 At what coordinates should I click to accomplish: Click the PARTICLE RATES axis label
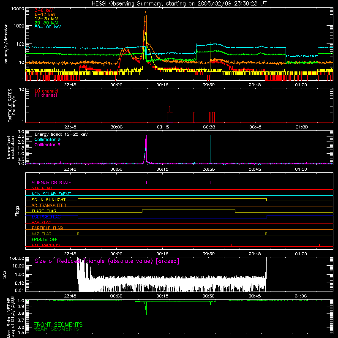click(x=12, y=106)
